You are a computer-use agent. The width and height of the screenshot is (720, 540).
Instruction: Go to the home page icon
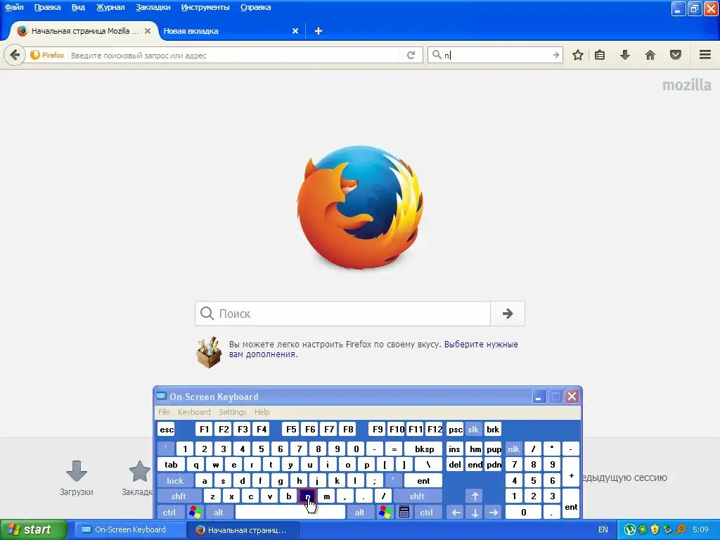point(650,55)
